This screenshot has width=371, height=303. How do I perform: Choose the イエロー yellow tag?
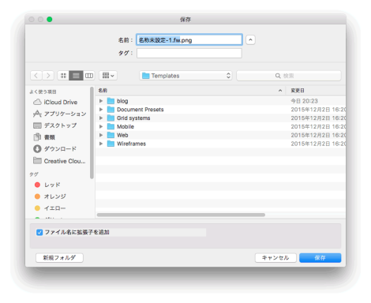click(51, 208)
